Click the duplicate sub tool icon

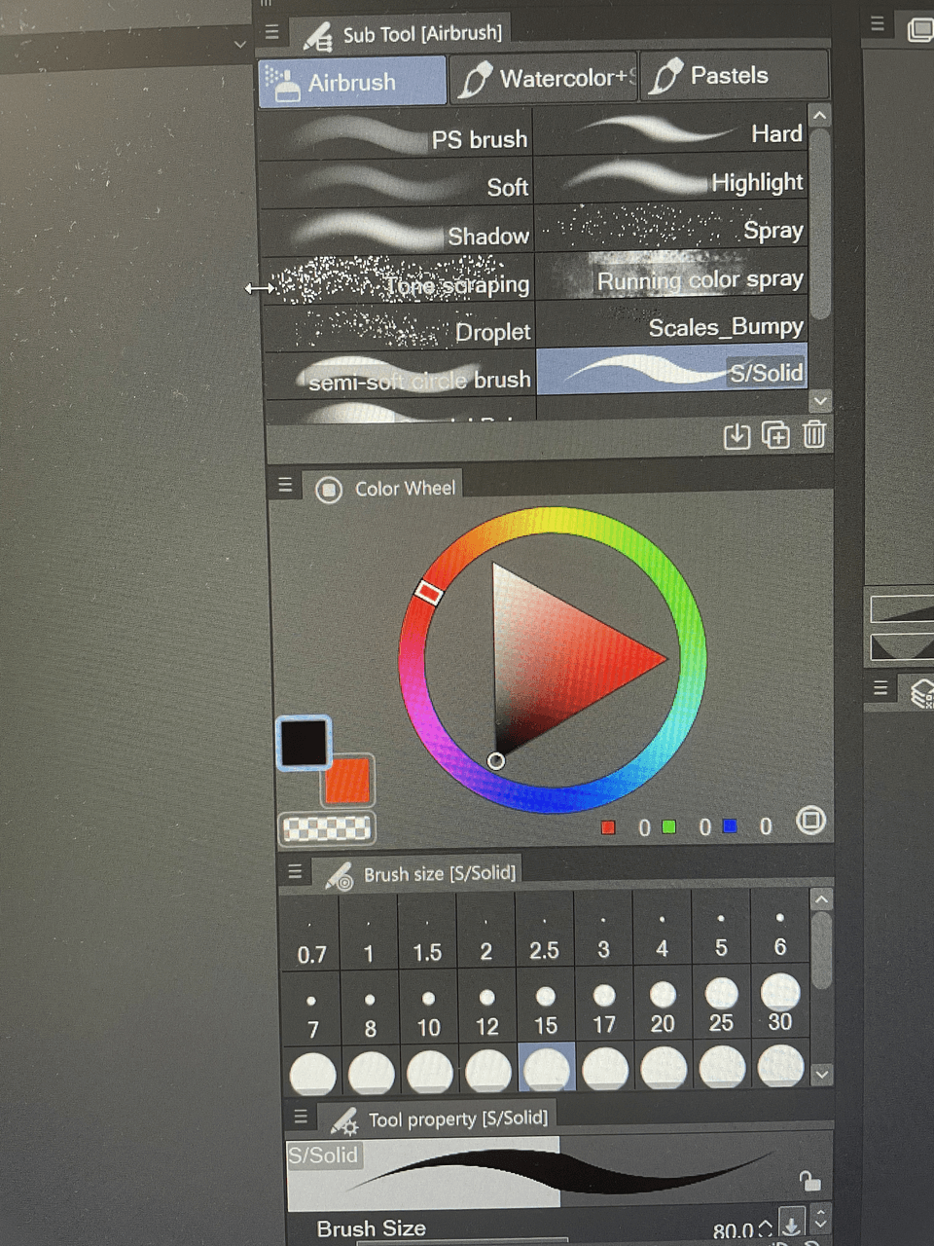point(775,435)
